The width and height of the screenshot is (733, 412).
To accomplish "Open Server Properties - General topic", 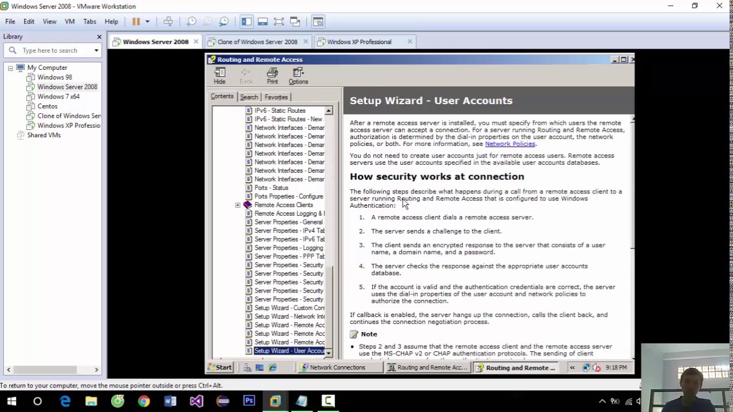I will tap(289, 222).
